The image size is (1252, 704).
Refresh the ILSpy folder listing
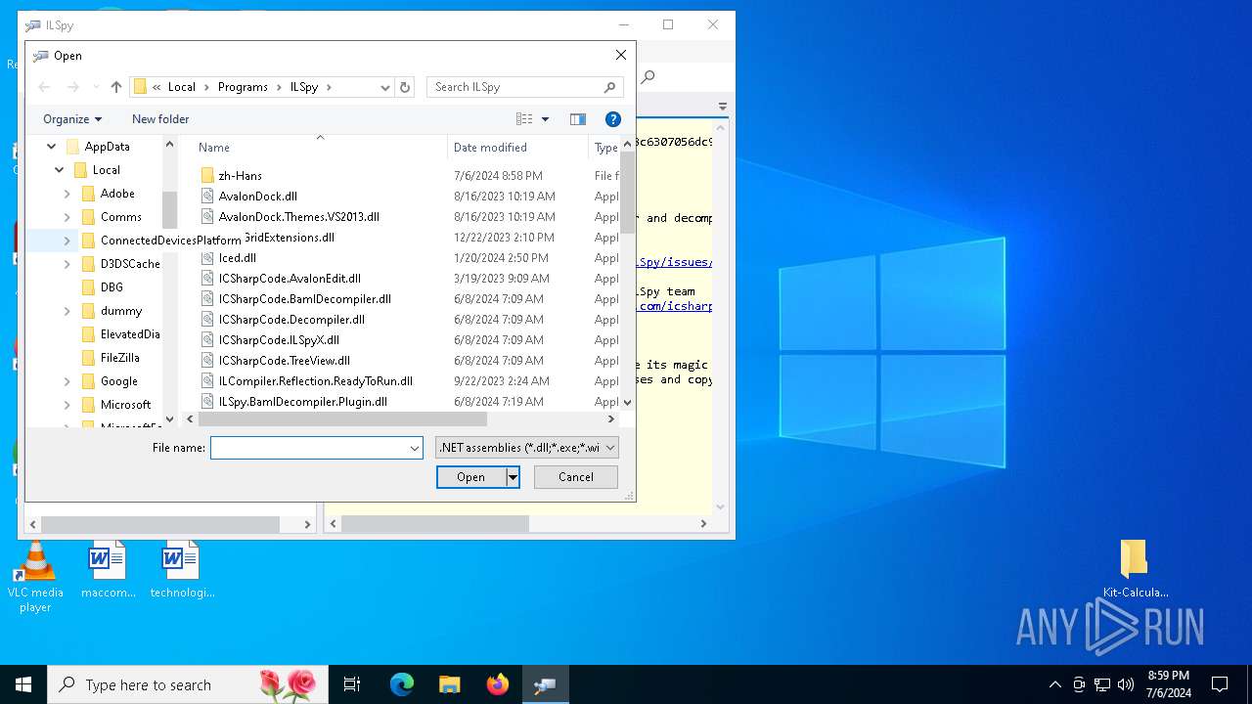[405, 87]
